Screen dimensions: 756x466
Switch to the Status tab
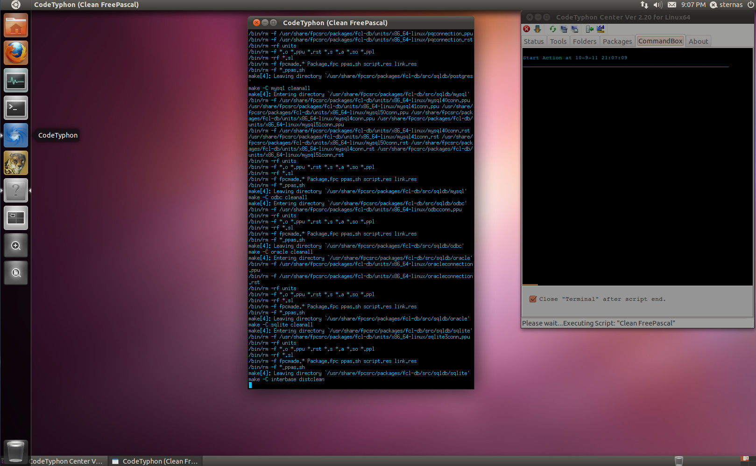534,41
